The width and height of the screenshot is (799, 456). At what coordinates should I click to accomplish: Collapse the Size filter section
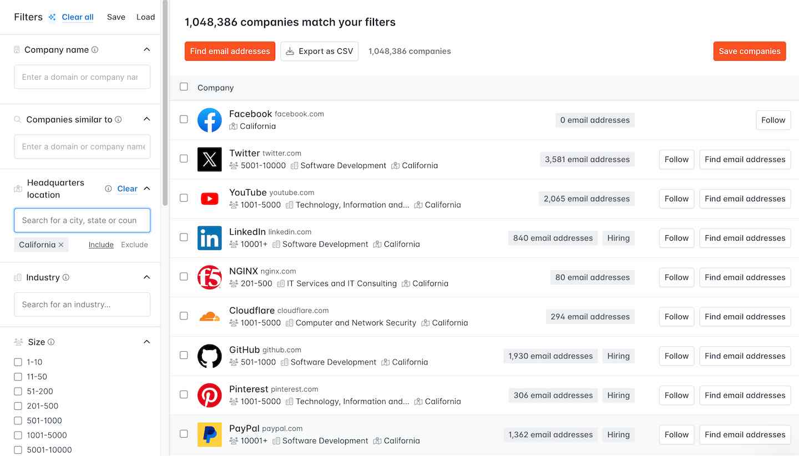146,342
